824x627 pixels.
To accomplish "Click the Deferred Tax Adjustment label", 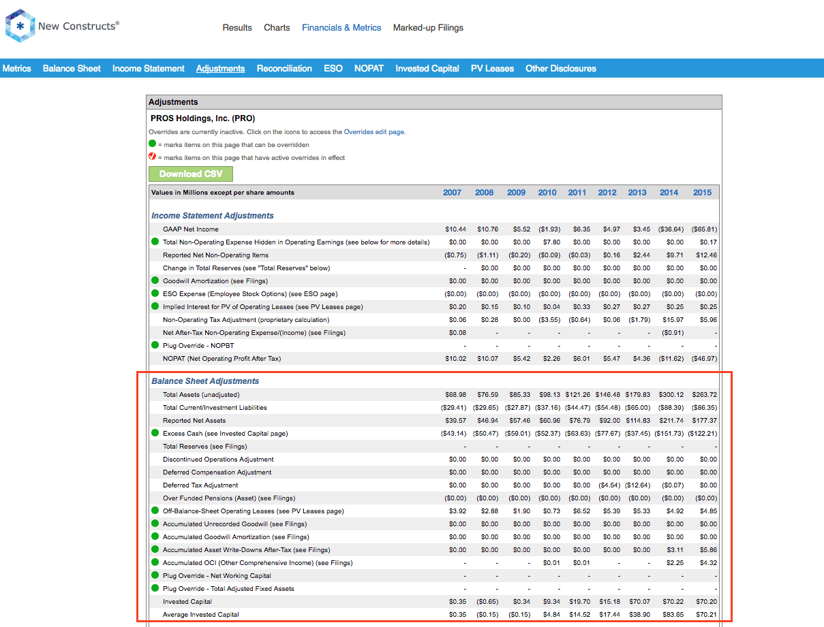I will tap(200, 485).
